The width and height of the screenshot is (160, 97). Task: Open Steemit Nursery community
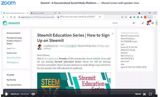click(127, 56)
